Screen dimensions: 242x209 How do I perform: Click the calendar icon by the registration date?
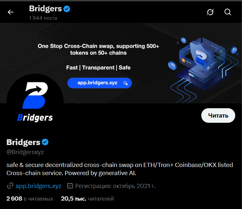tap(70, 186)
